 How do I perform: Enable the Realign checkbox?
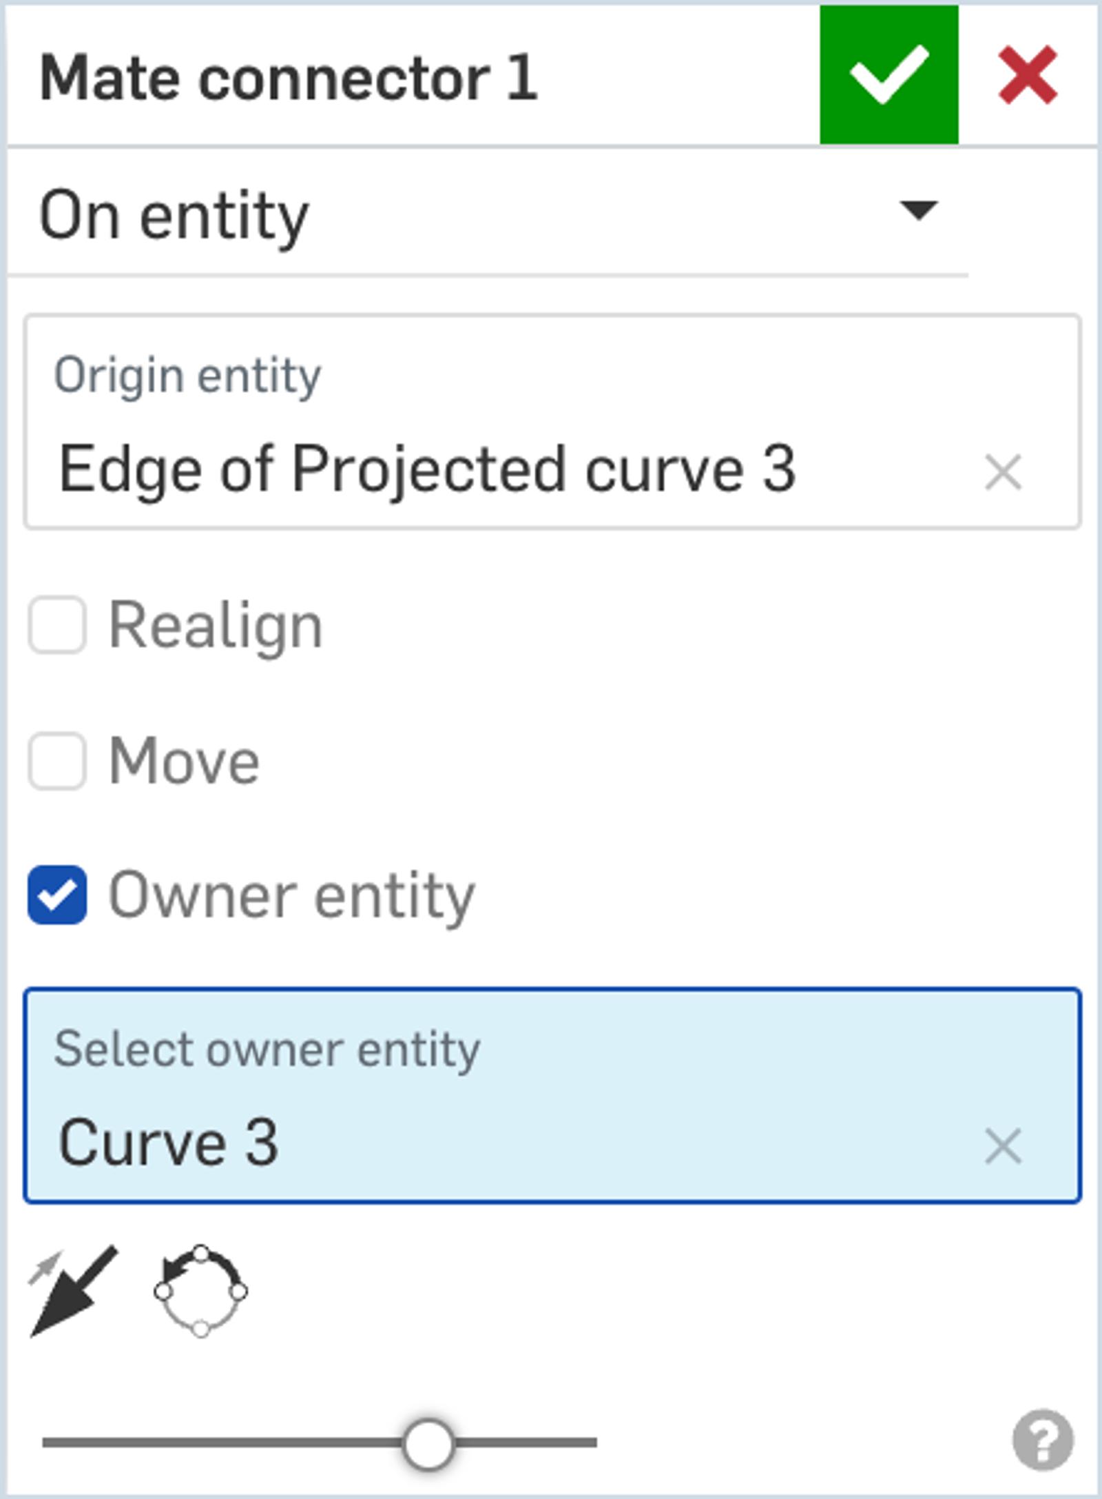pos(57,625)
